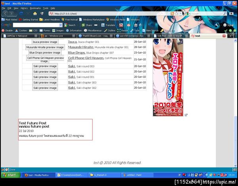Expand the Google toolbar search dropdown

click(61, 25)
